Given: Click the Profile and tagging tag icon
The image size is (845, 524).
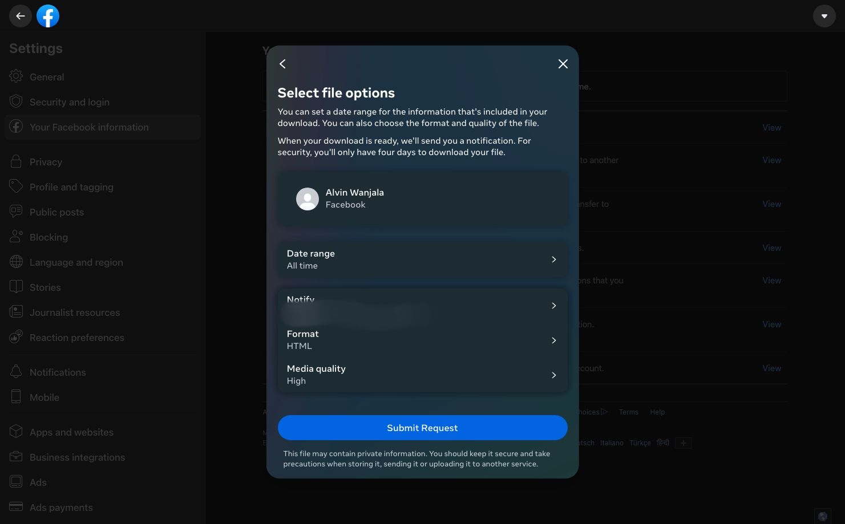Looking at the screenshot, I should (x=16, y=186).
